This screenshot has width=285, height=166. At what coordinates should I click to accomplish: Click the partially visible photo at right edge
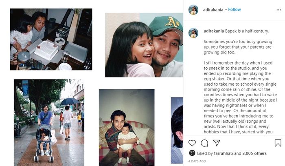[177, 131]
